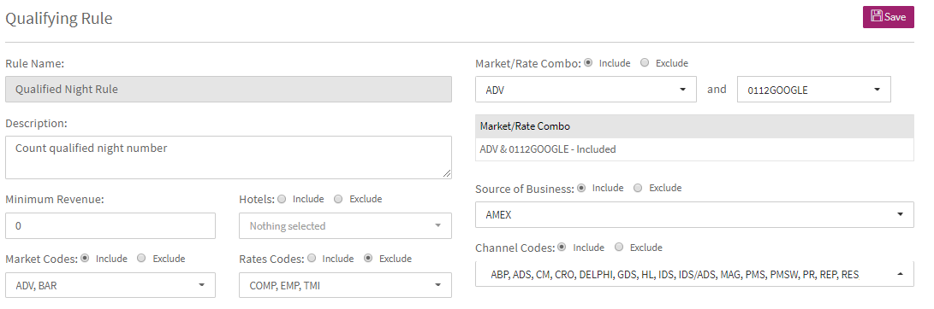Viewport: 934px width, 309px height.
Task: Select Exclude for Channel Codes
Action: pyautogui.click(x=619, y=248)
